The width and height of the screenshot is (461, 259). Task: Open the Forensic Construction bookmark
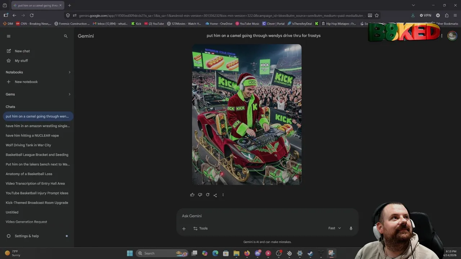coord(72,24)
